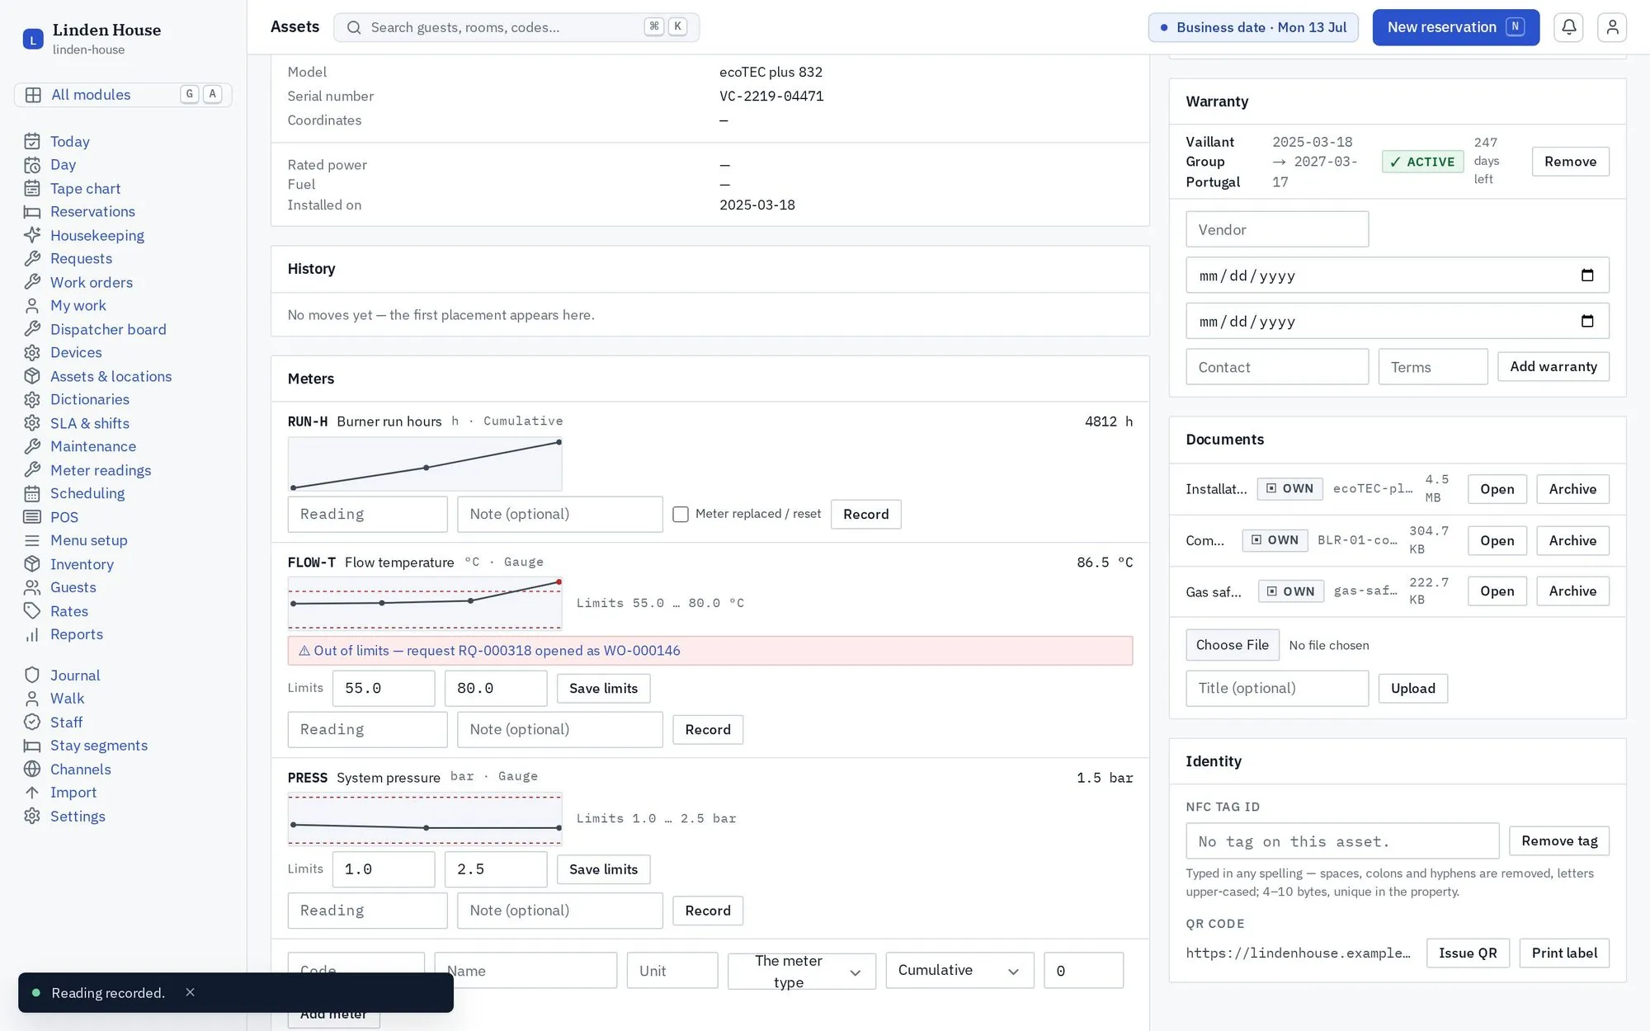Click the Rates tag icon
1650x1031 pixels.
pyautogui.click(x=32, y=611)
